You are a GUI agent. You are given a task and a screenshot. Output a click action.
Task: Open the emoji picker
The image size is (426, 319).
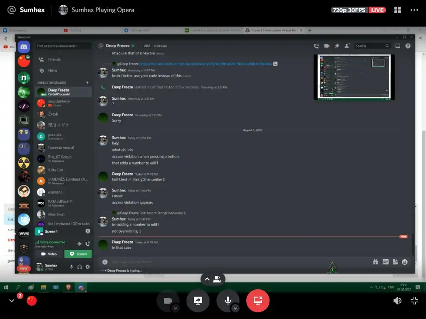tap(405, 262)
